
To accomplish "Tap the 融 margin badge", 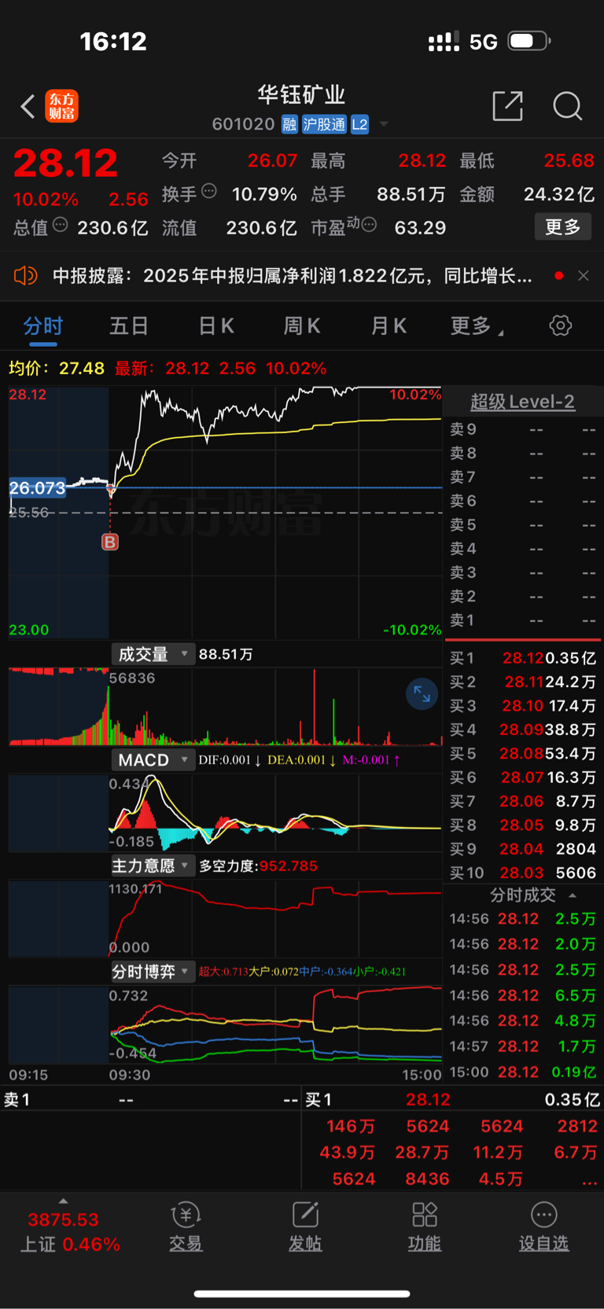I will [x=289, y=124].
